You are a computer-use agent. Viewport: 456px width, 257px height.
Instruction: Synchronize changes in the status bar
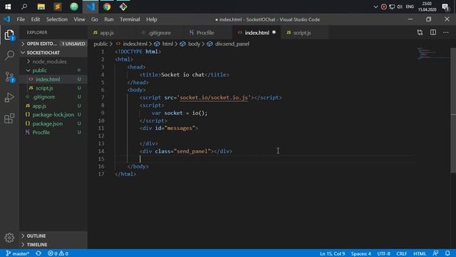(x=38, y=253)
